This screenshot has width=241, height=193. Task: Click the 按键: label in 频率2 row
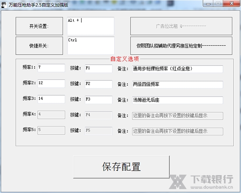coord(75,84)
